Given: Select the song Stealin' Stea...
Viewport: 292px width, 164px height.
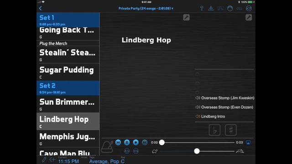Looking at the screenshot, I should tap(68, 55).
